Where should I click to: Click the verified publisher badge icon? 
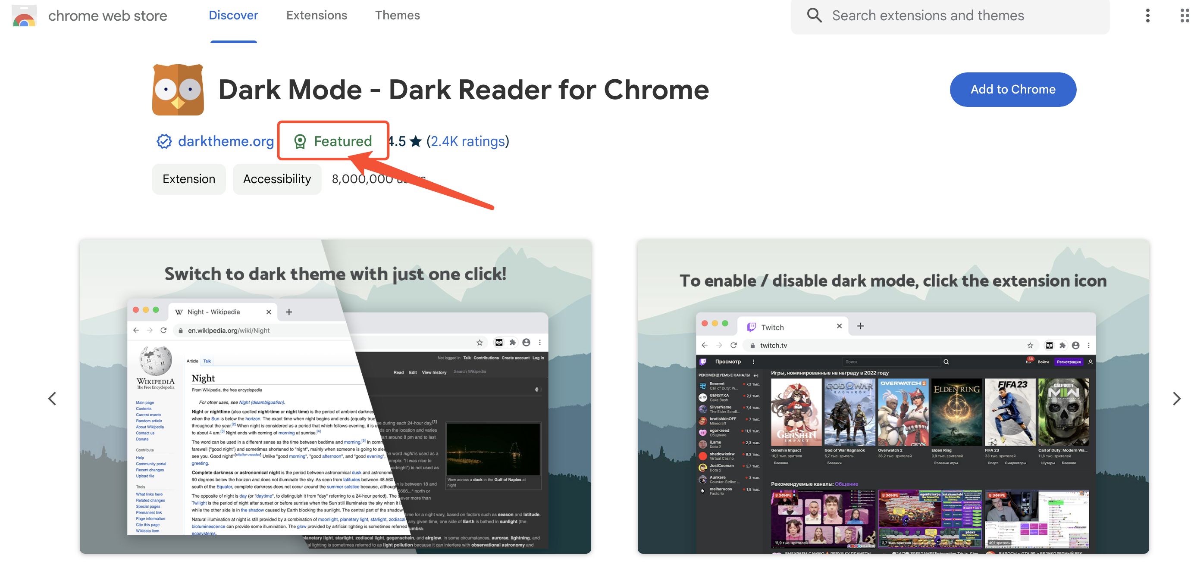(x=164, y=141)
